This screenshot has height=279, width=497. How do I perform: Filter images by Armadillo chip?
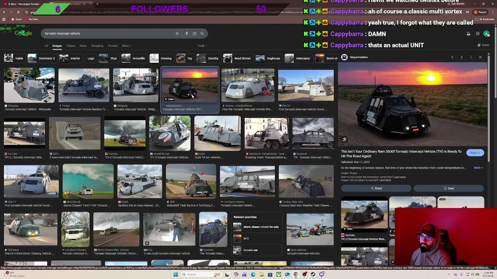134,59
